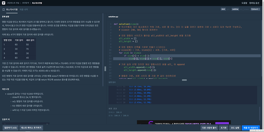Go to 코딩테스트 연습 breadcrumb

(x=13, y=3)
